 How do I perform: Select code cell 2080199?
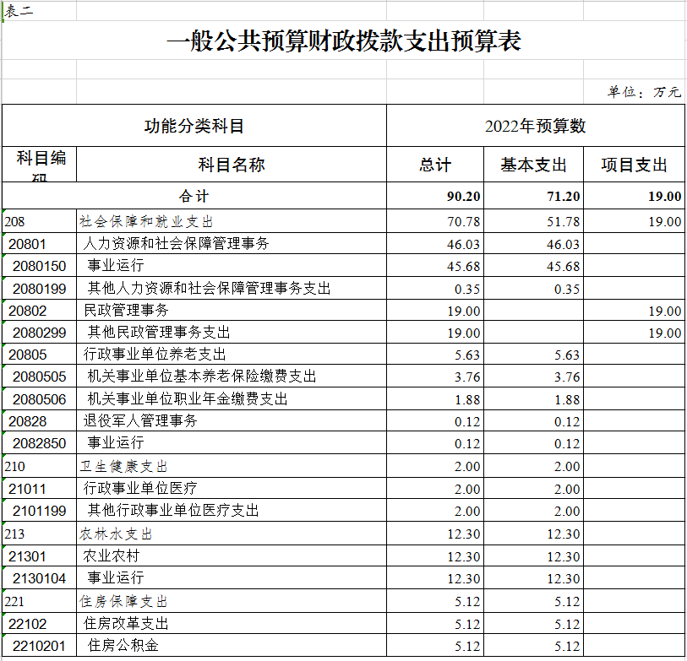coord(39,289)
